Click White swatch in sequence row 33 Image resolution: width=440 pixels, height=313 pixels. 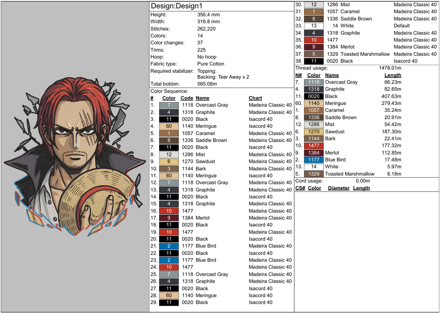(x=314, y=26)
